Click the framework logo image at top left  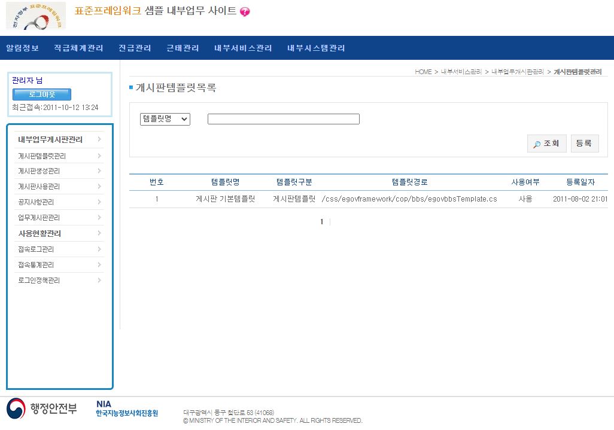pos(36,16)
